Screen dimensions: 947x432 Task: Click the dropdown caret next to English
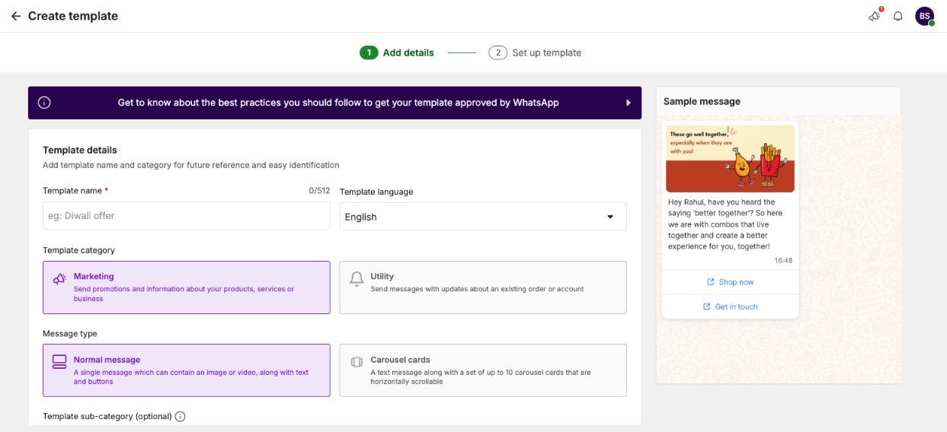[610, 217]
